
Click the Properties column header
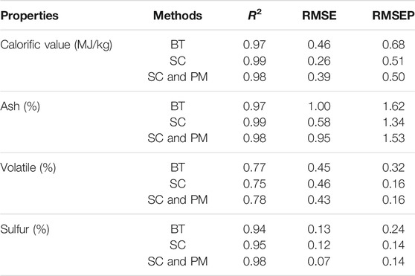pyautogui.click(x=30, y=16)
